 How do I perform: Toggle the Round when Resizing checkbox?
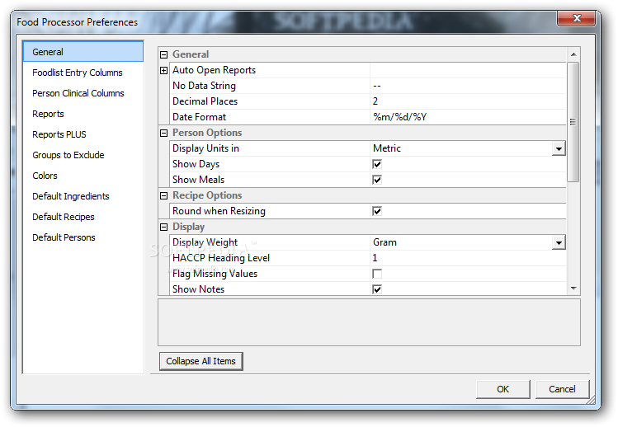click(x=377, y=211)
